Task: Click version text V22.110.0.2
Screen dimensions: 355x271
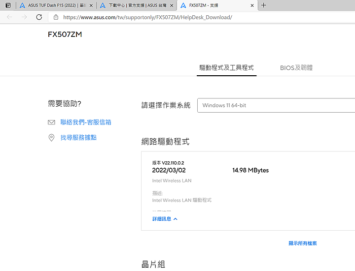Action: [173, 163]
